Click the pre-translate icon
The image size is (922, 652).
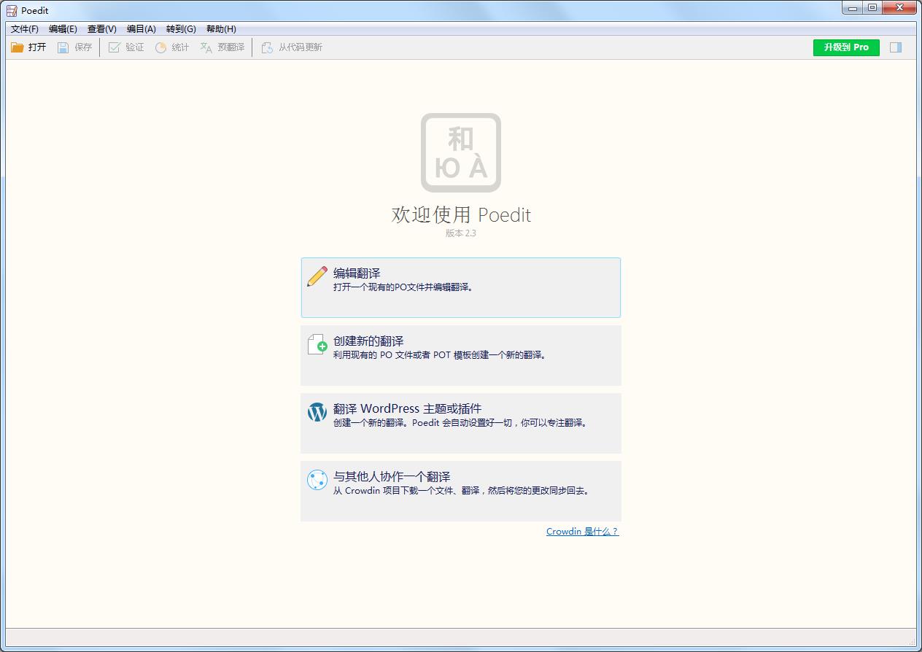coord(206,47)
